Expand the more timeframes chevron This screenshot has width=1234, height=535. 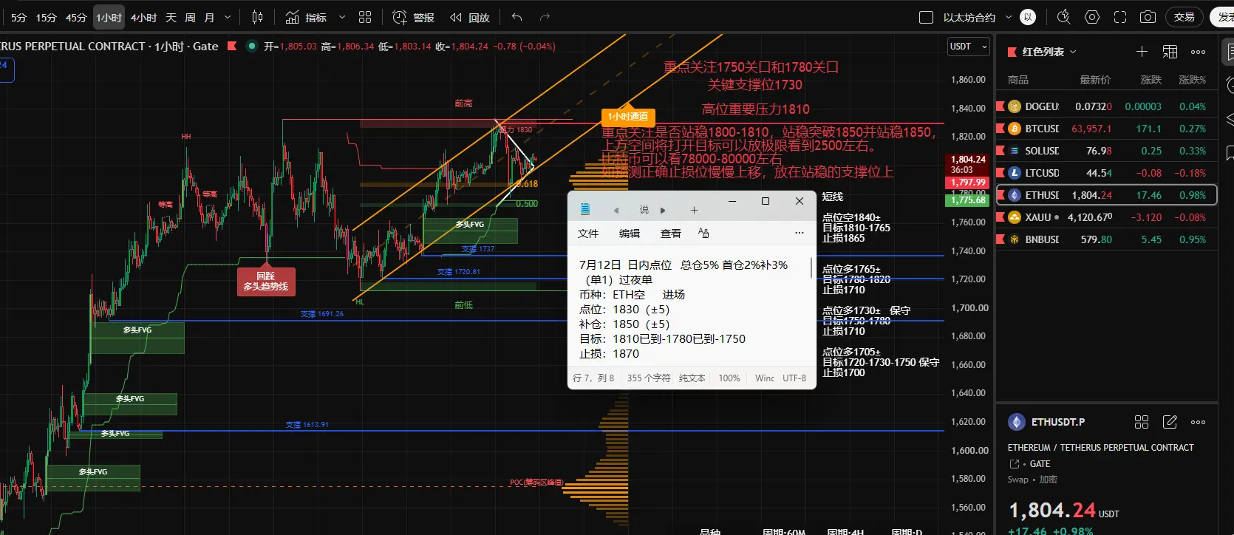[x=228, y=17]
